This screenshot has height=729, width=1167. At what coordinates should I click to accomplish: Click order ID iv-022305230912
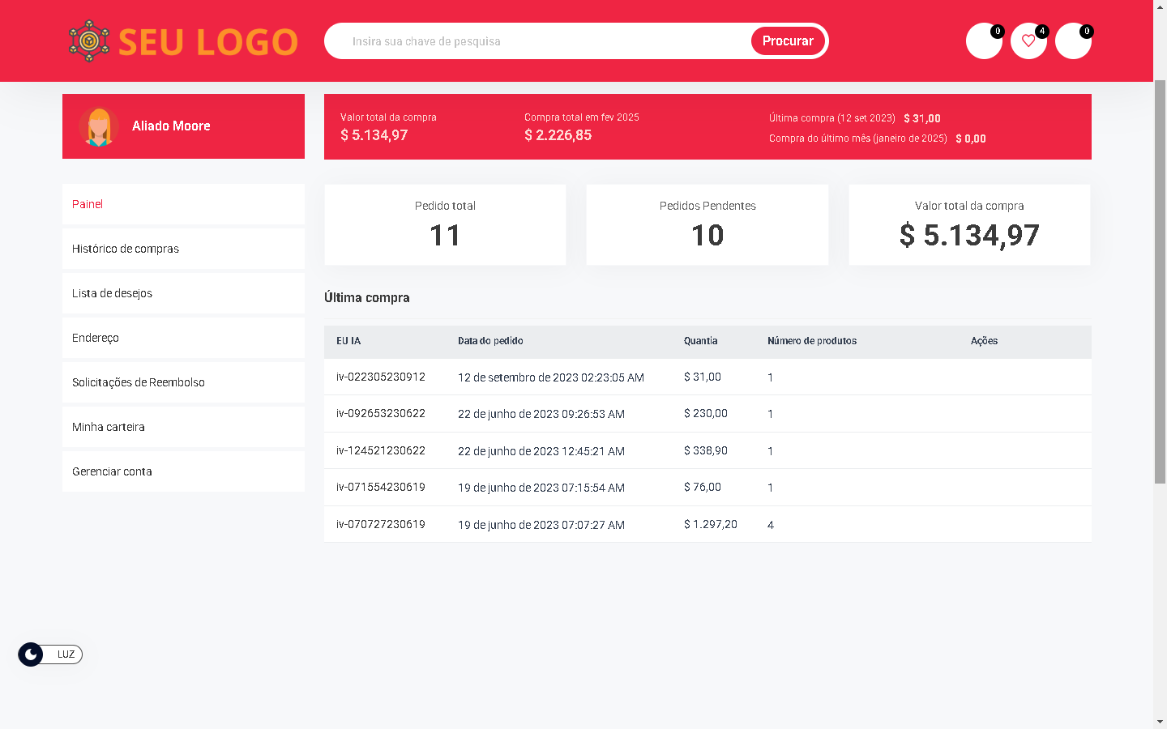pyautogui.click(x=381, y=377)
